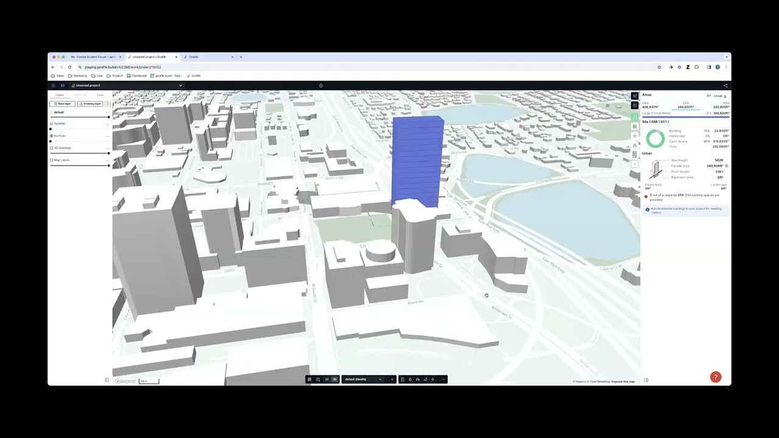The height and width of the screenshot is (438, 779).
Task: Click the stop/square icon in bottom toolbar
Action: click(309, 380)
